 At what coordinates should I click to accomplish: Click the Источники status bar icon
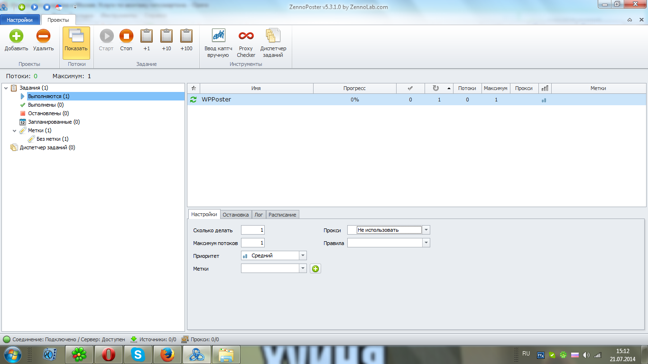click(134, 339)
